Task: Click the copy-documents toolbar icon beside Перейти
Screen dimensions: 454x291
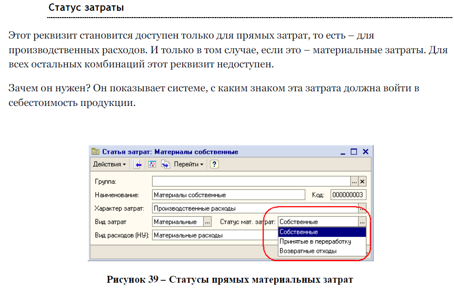Action: [x=166, y=164]
